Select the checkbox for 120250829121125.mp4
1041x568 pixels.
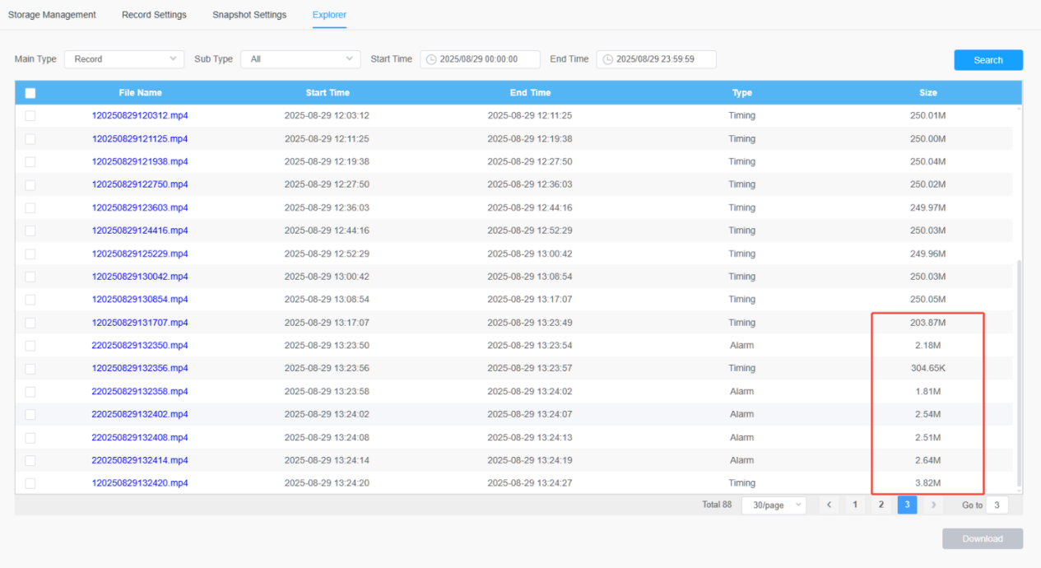pos(30,139)
